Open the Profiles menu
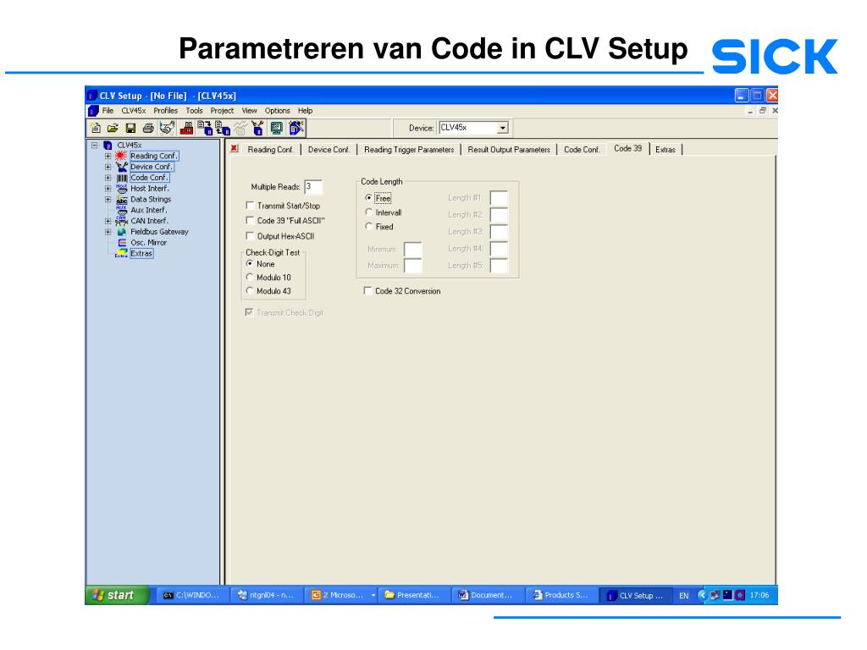Screen dimensions: 867x650 (x=165, y=111)
